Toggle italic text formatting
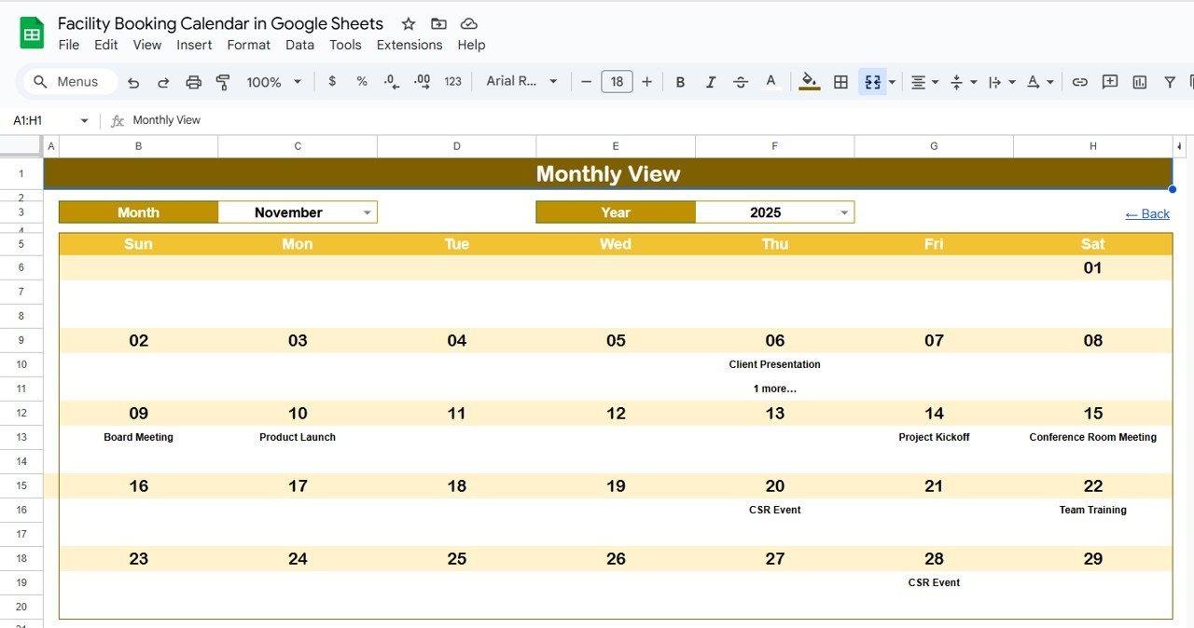 (710, 82)
